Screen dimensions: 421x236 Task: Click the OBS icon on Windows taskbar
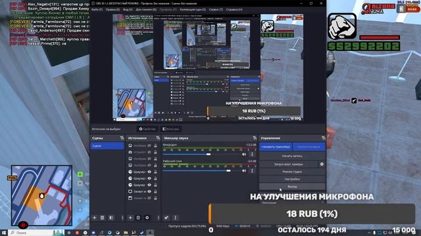[x=151, y=233]
